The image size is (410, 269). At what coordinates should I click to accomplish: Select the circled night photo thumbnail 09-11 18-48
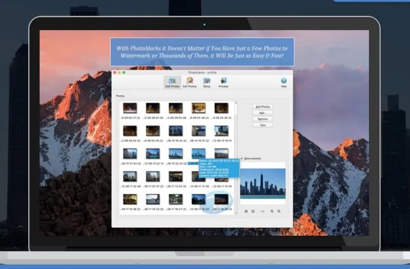pyautogui.click(x=221, y=199)
